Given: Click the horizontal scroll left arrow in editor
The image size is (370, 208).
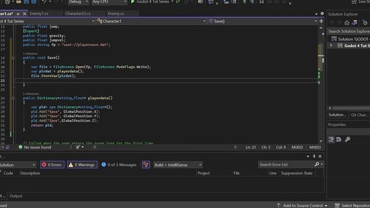Looking at the screenshot, I should pos(95,147).
